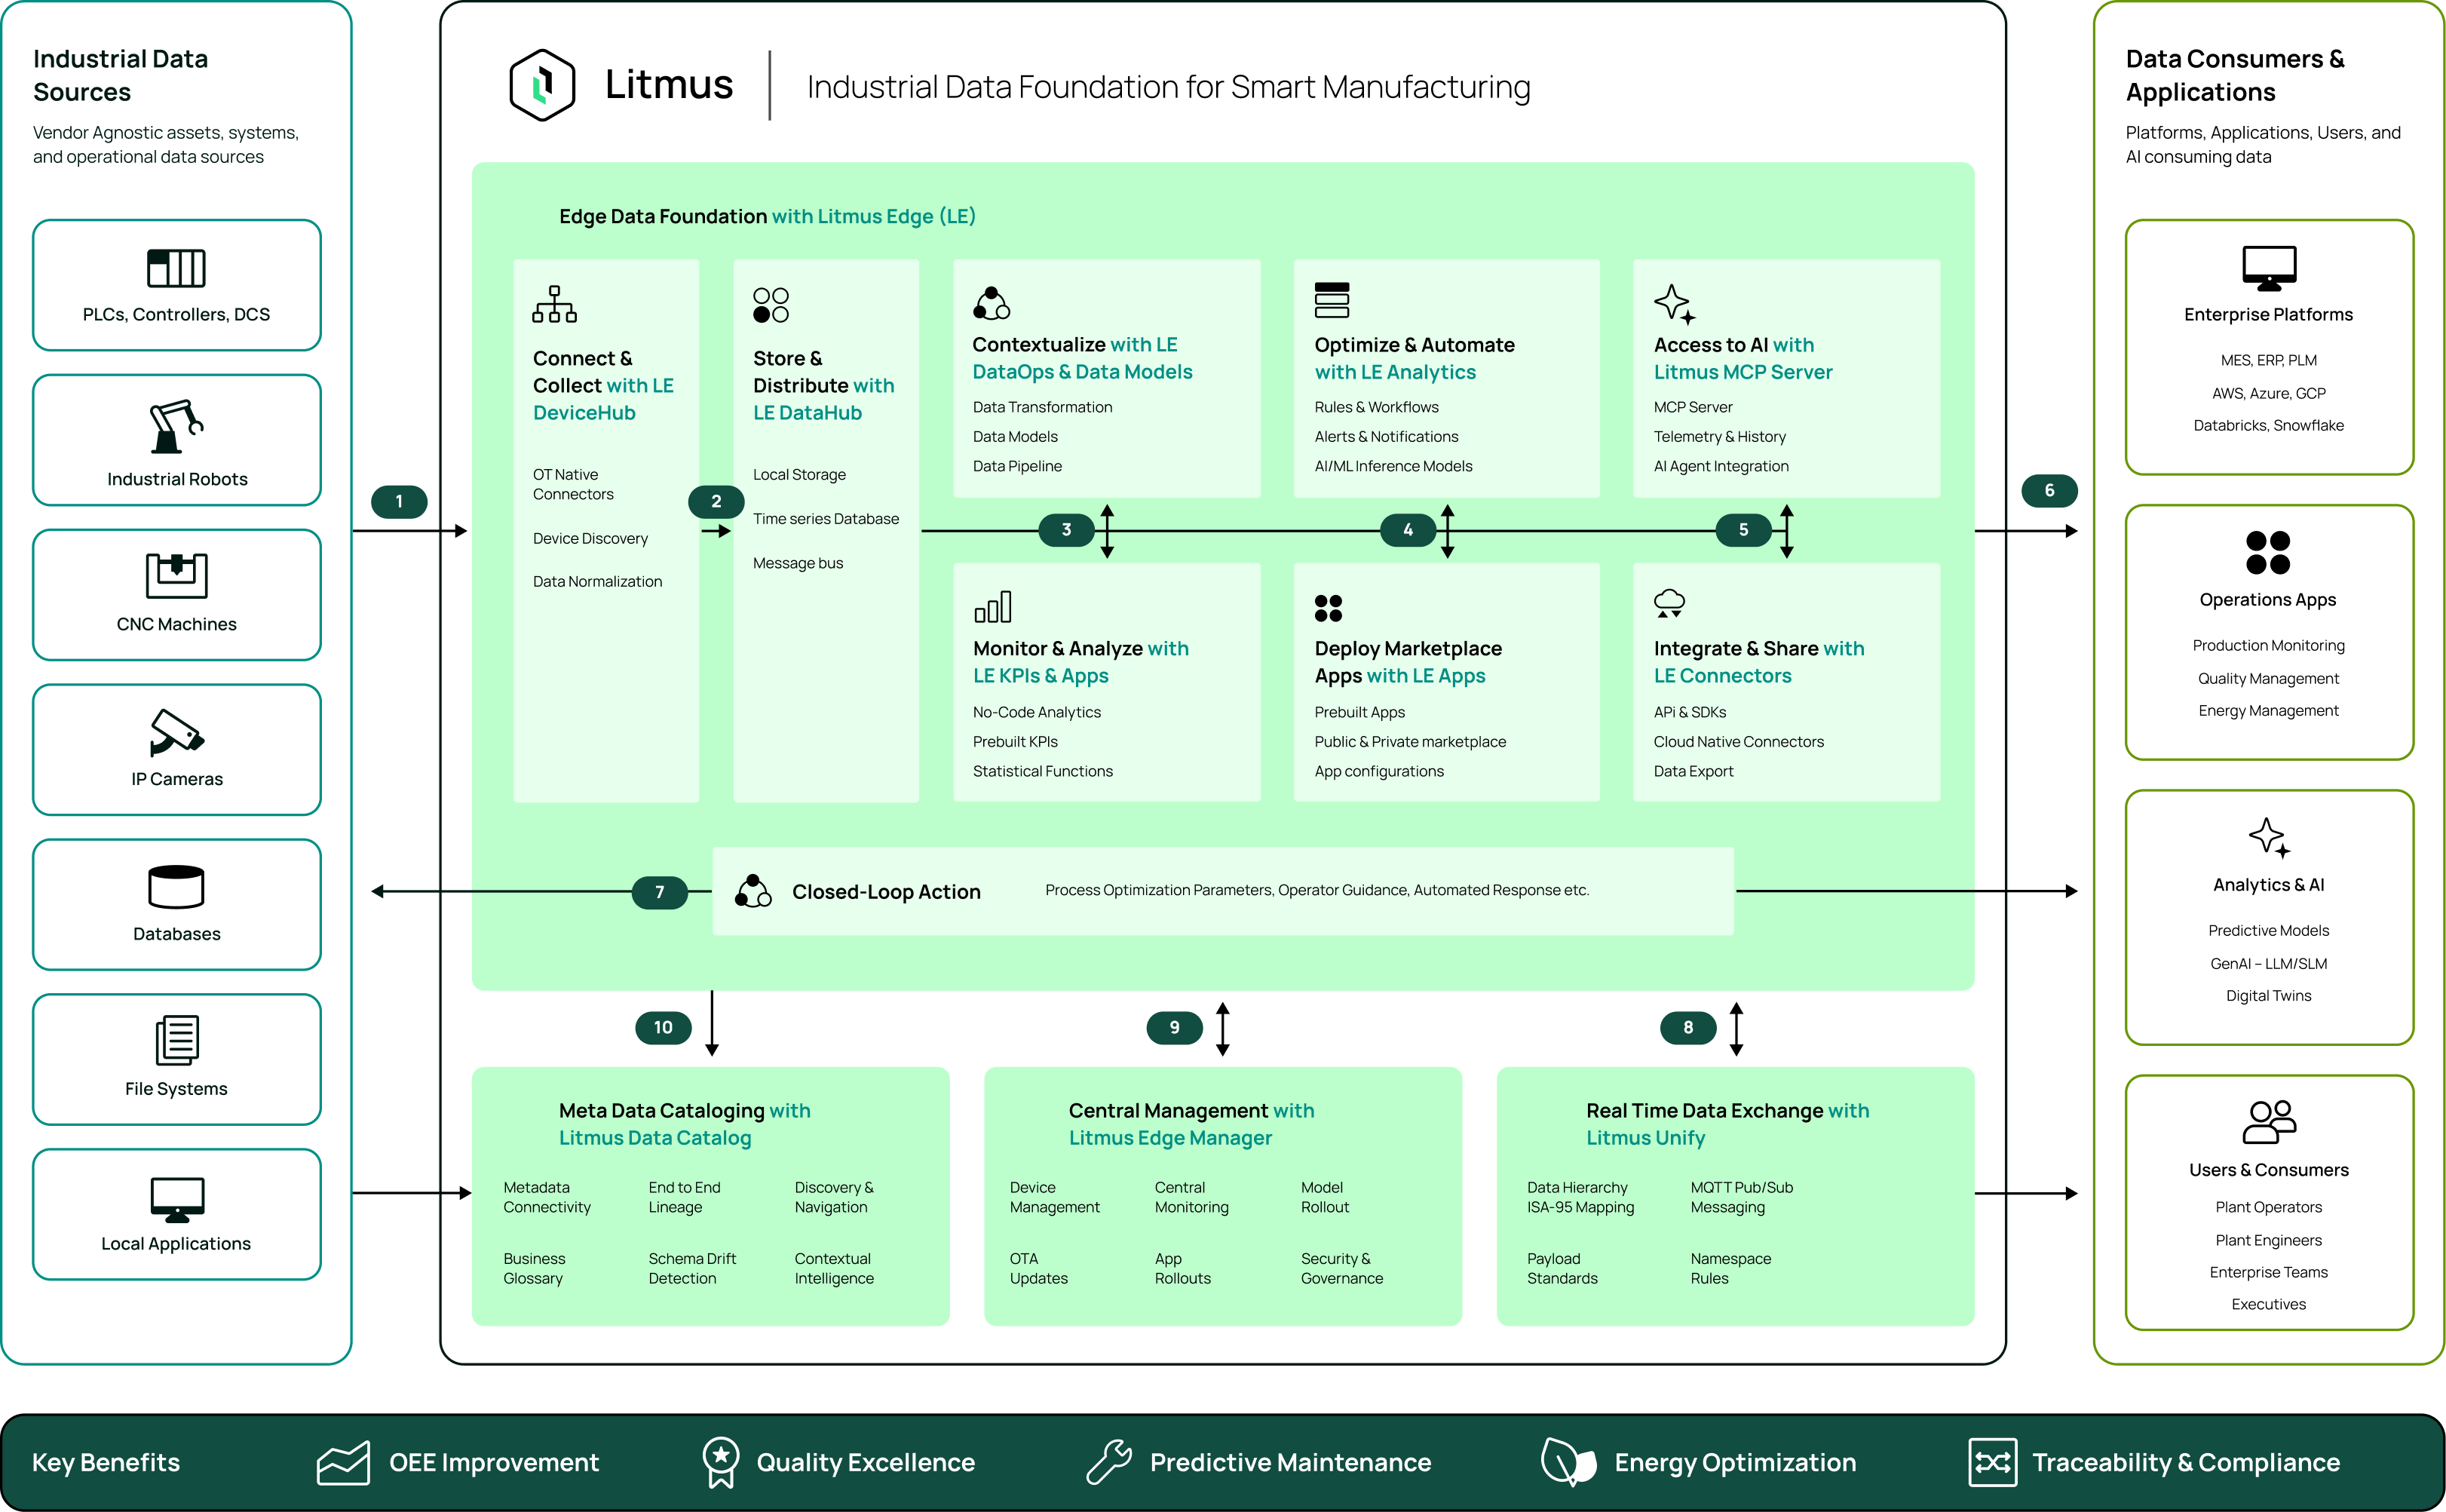
Task: Click the AI/ML Inference Models text
Action: click(1393, 466)
